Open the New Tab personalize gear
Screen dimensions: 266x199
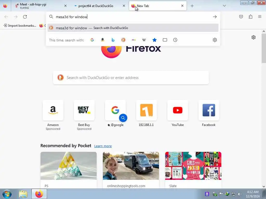click(x=254, y=37)
